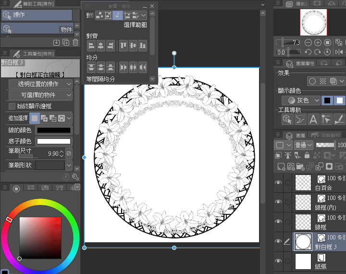The height and width of the screenshot is (274, 346).
Task: Click the 筆刷尺寸 9.90 stepper
Action: pos(62,154)
